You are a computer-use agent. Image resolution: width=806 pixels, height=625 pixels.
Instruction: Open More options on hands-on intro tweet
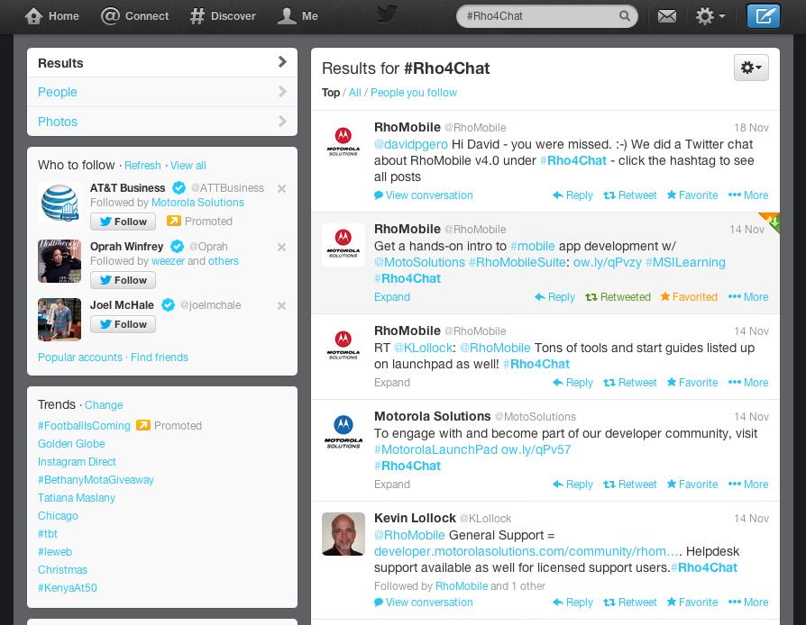pos(748,297)
